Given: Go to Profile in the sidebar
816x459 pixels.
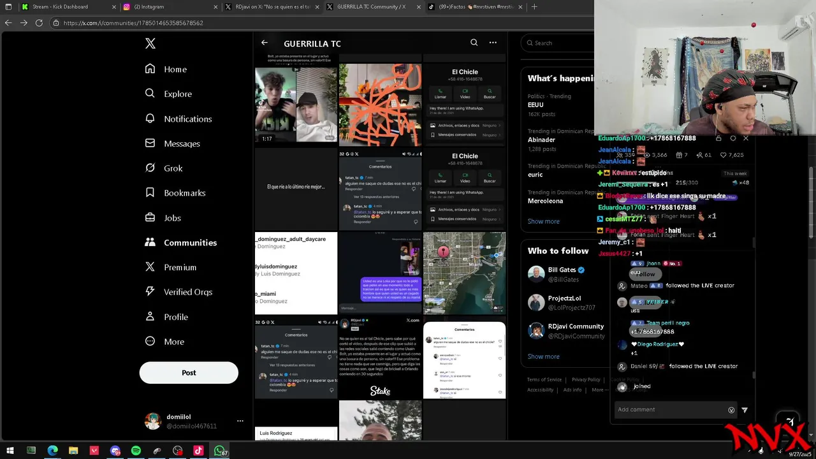Looking at the screenshot, I should [x=166, y=317].
